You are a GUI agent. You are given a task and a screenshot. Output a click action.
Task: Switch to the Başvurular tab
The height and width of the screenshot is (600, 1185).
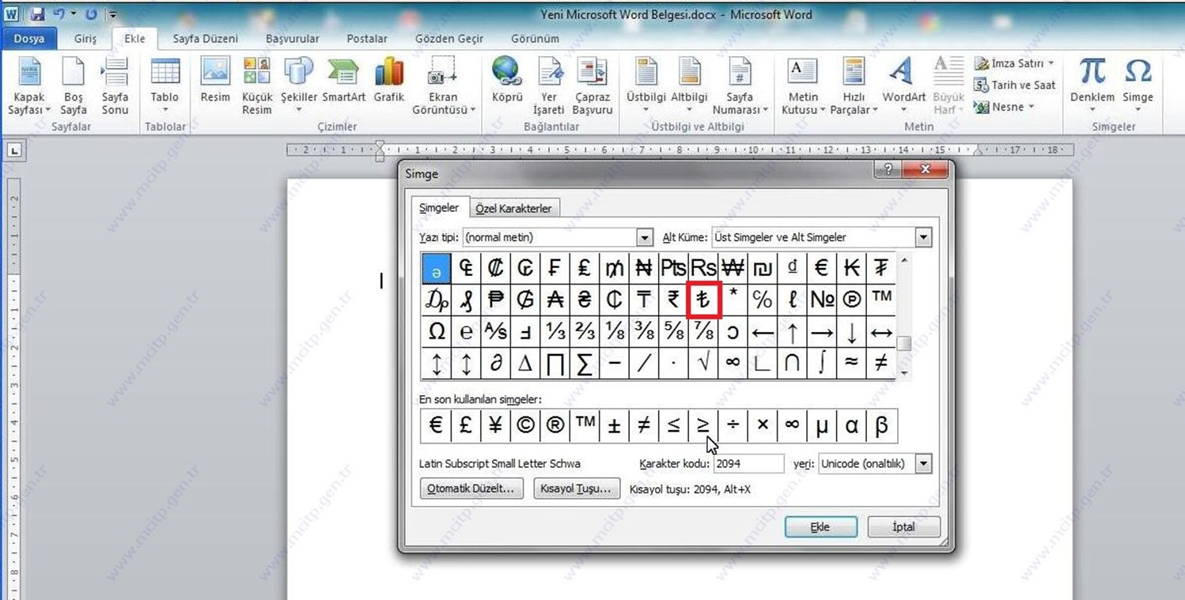tap(293, 39)
